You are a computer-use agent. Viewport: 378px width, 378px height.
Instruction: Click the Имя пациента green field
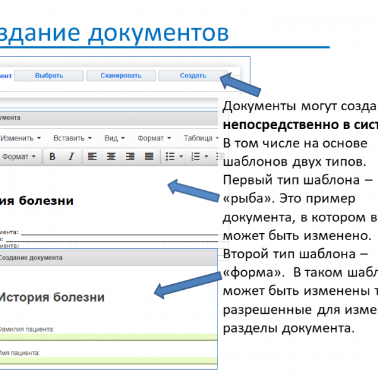[x=108, y=362]
